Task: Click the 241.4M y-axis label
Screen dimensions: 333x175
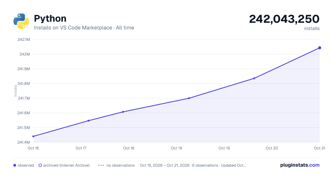Action: (24, 142)
